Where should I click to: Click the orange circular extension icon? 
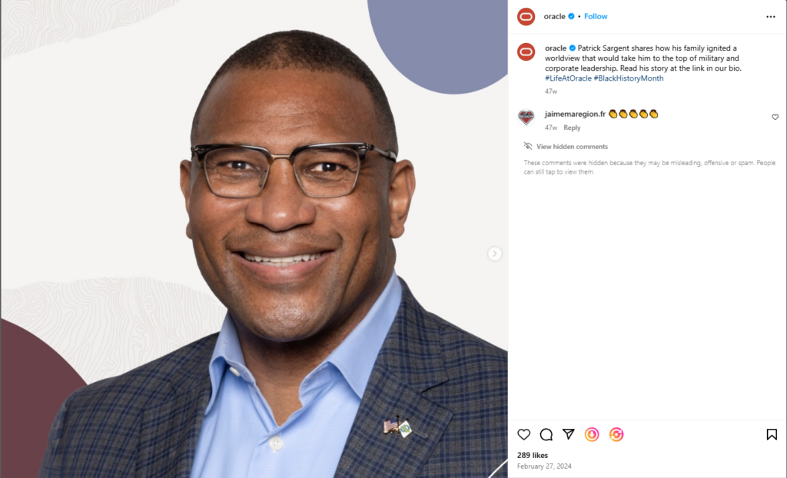pyautogui.click(x=616, y=434)
